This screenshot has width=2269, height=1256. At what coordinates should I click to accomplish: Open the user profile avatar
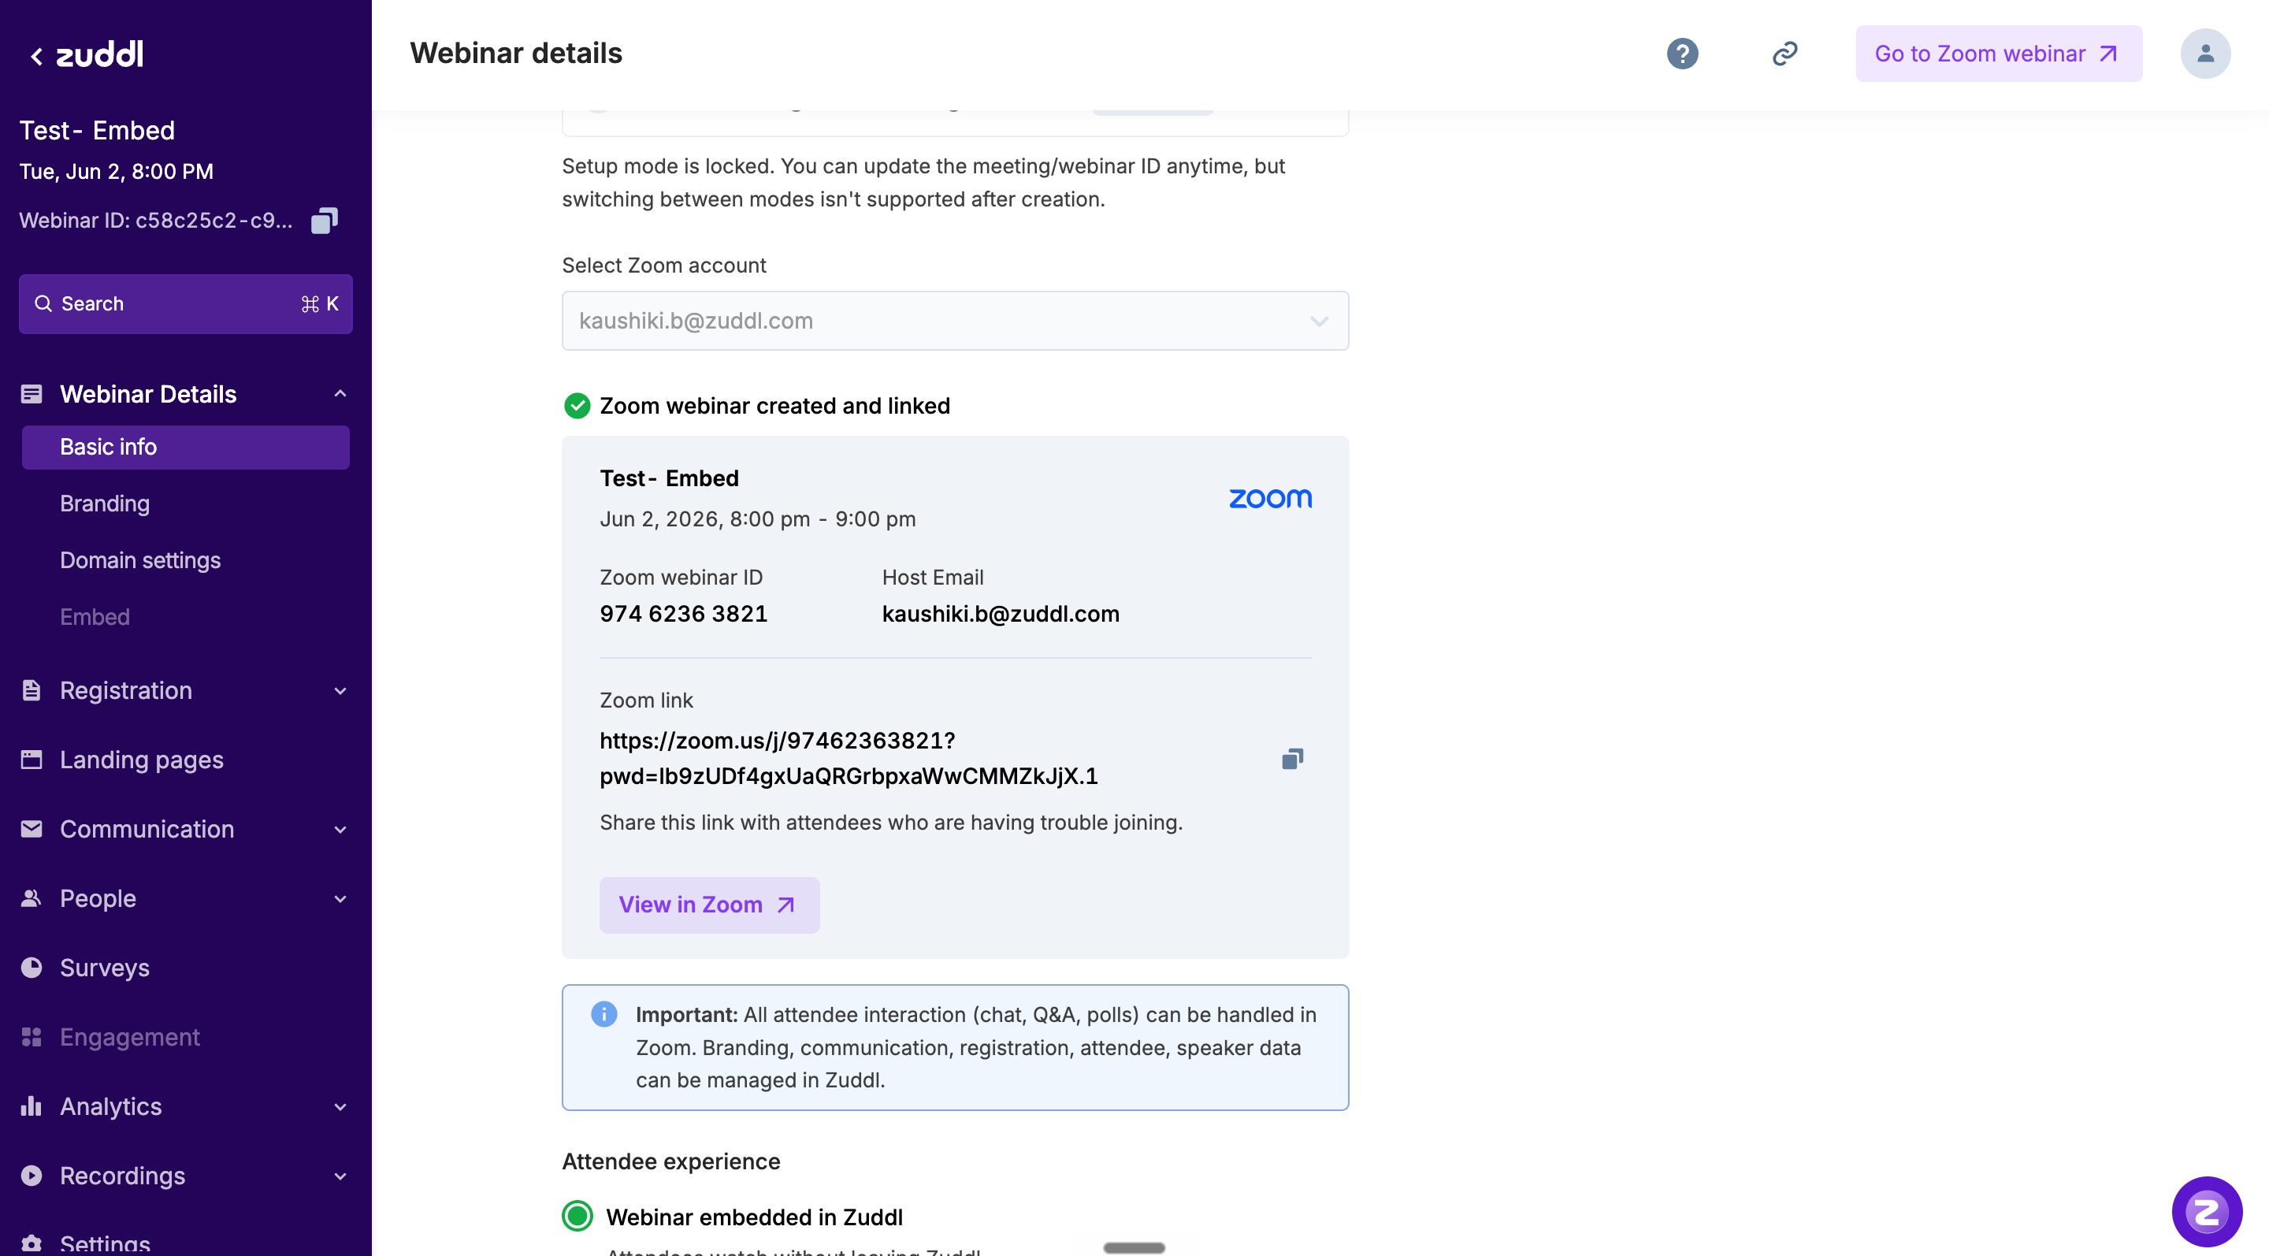coord(2204,54)
